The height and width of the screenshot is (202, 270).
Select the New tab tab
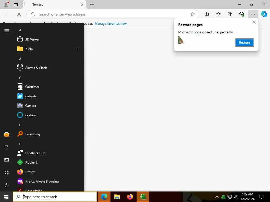tap(54, 4)
